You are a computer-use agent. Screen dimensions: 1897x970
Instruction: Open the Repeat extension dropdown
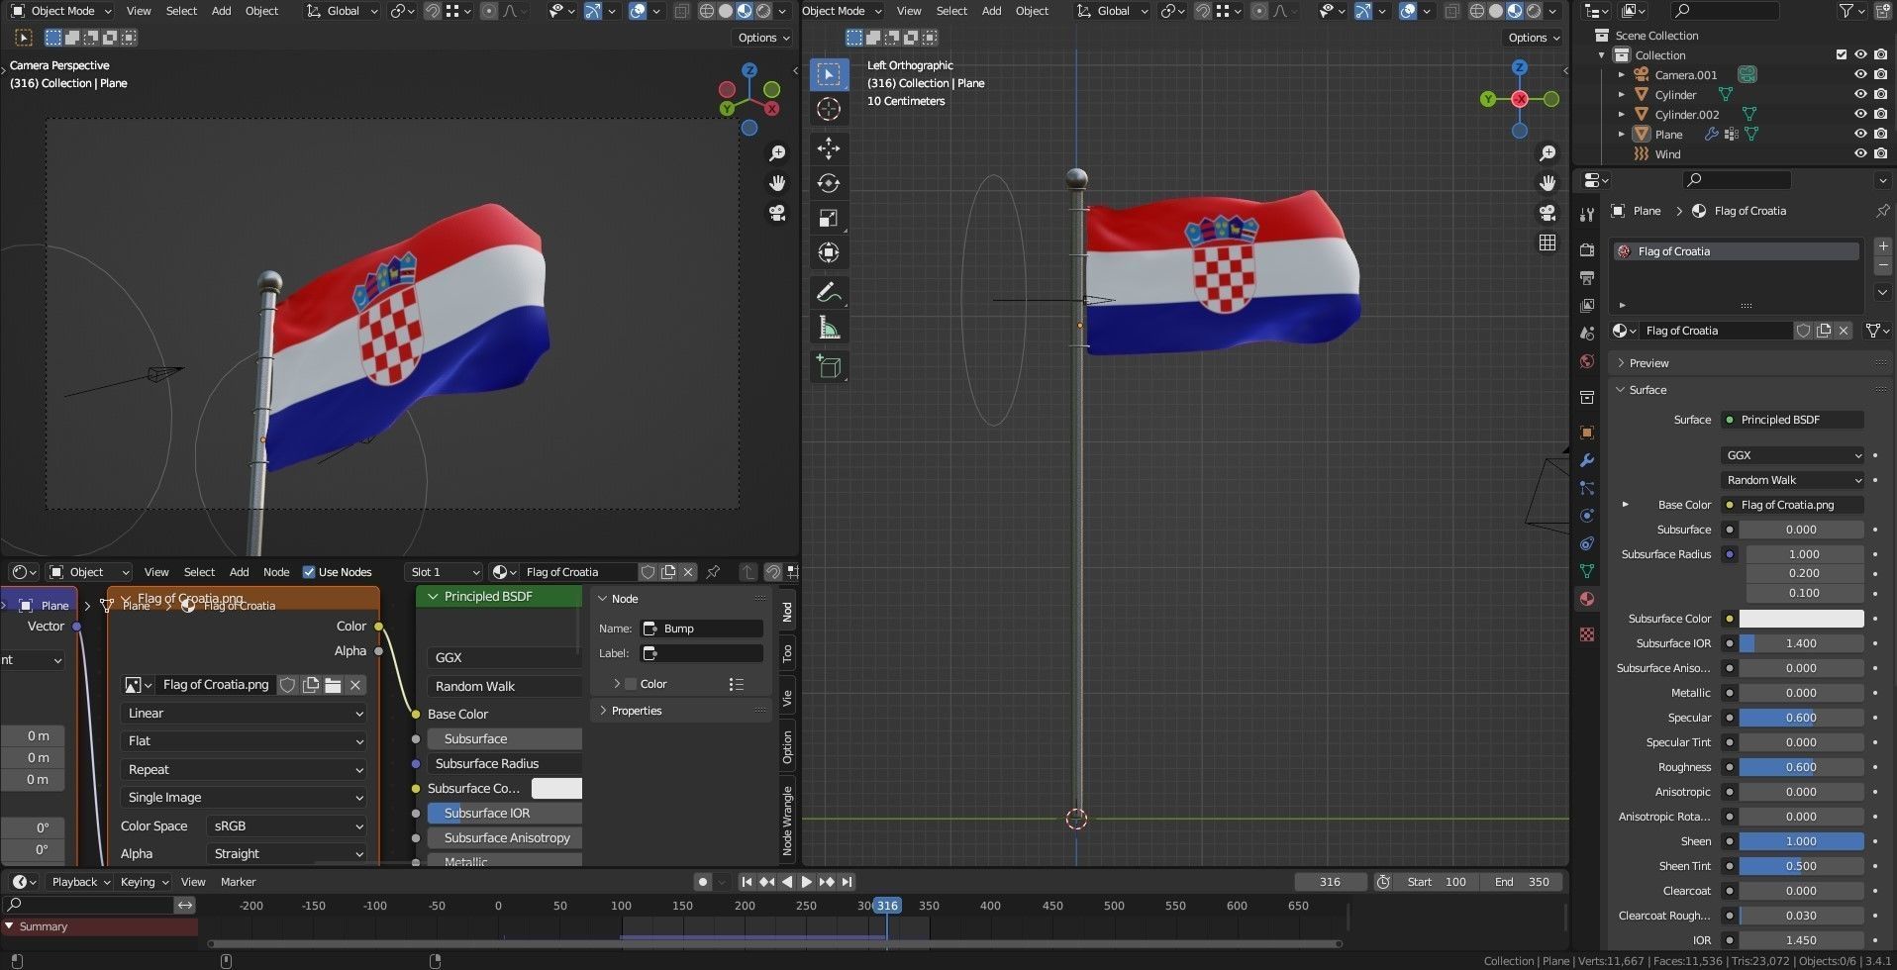(x=244, y=769)
